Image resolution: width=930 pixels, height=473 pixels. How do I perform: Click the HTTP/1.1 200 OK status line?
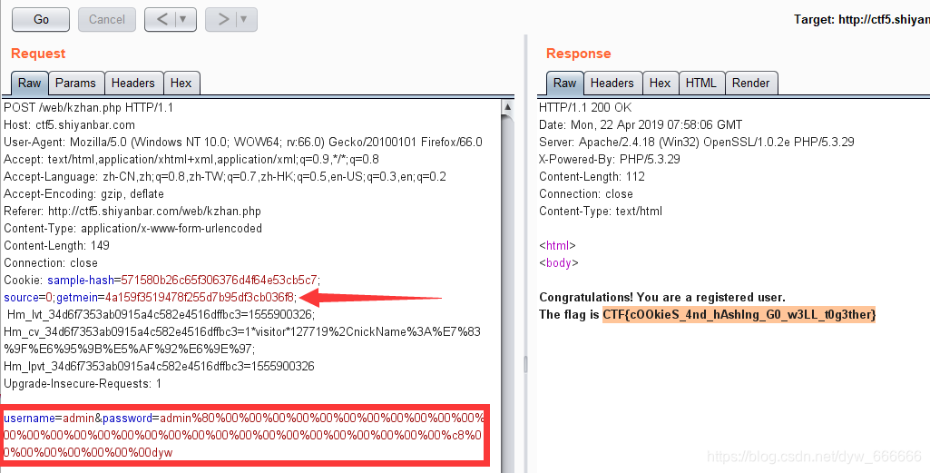(585, 107)
